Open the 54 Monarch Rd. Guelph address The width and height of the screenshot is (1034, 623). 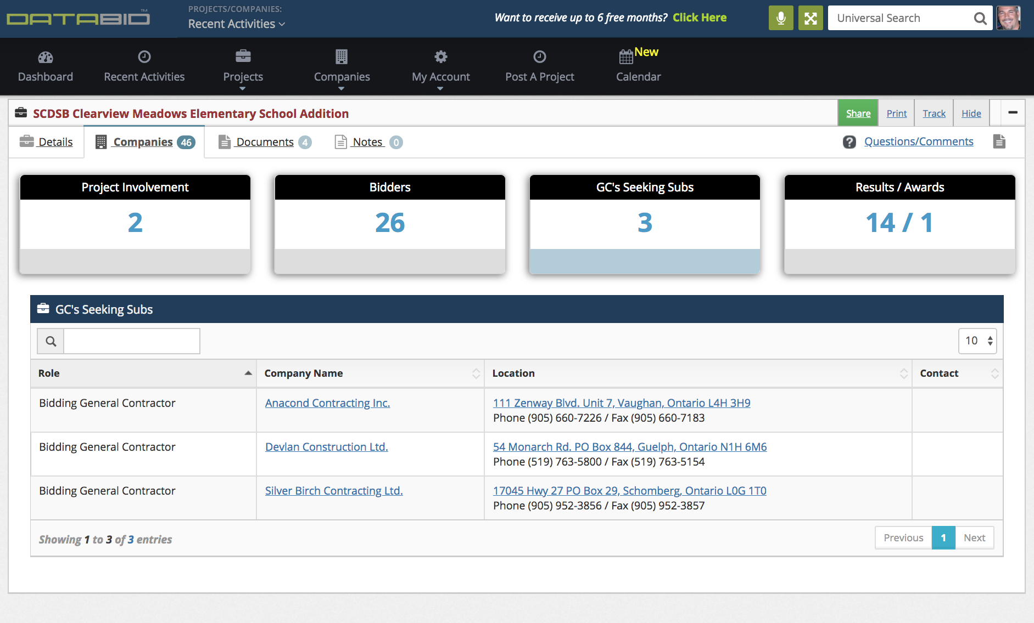(x=630, y=447)
